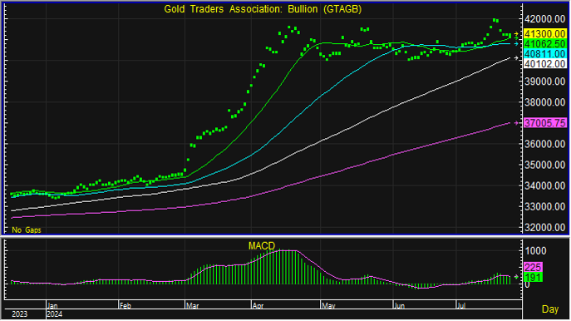Click the MACD indicator title
This screenshot has height=321, width=571.
pos(262,246)
